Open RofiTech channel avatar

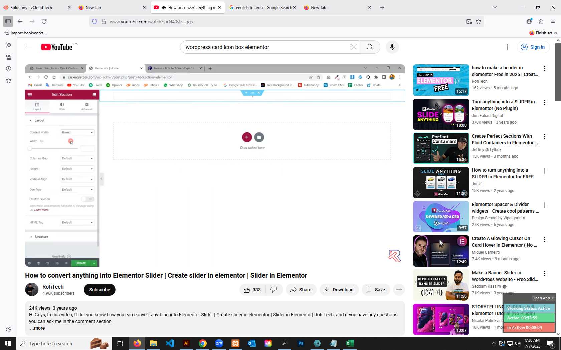pyautogui.click(x=32, y=289)
